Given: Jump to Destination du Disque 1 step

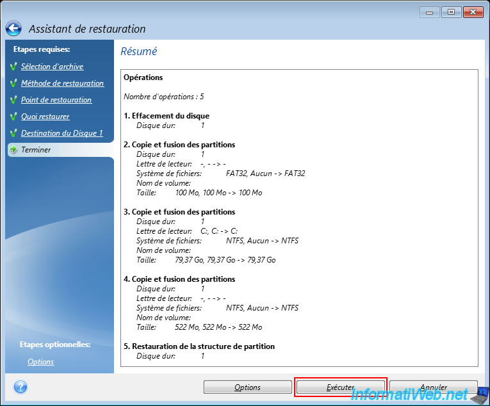Looking at the screenshot, I should click(61, 133).
